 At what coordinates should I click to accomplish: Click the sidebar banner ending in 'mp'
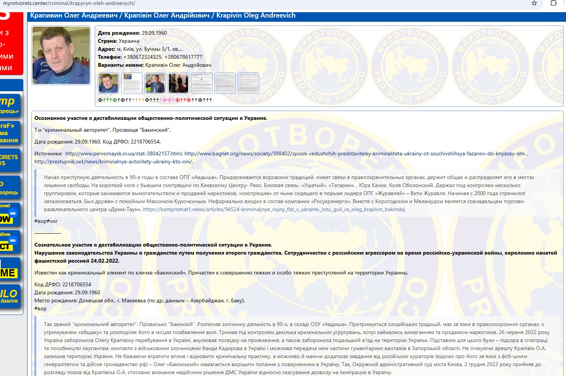pos(10,105)
